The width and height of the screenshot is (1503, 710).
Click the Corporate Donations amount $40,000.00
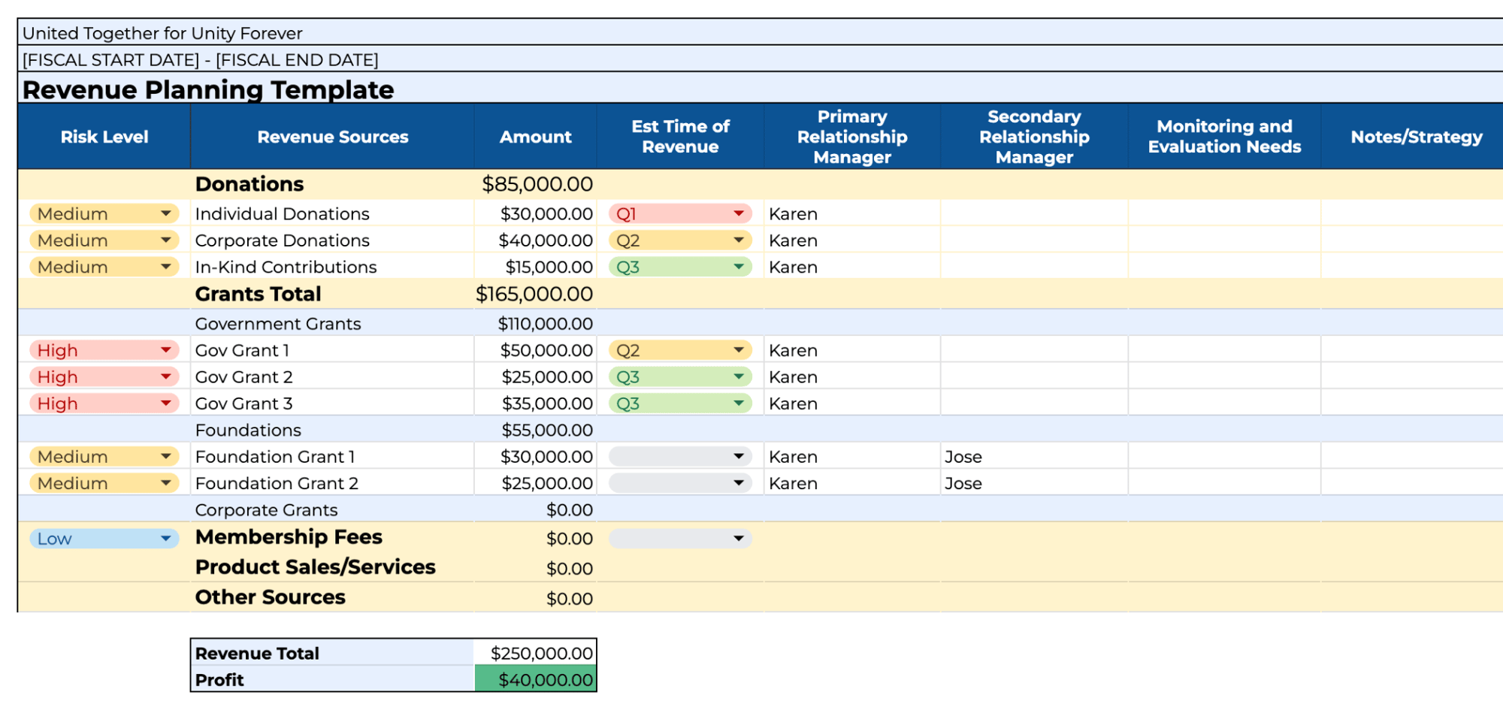click(546, 240)
